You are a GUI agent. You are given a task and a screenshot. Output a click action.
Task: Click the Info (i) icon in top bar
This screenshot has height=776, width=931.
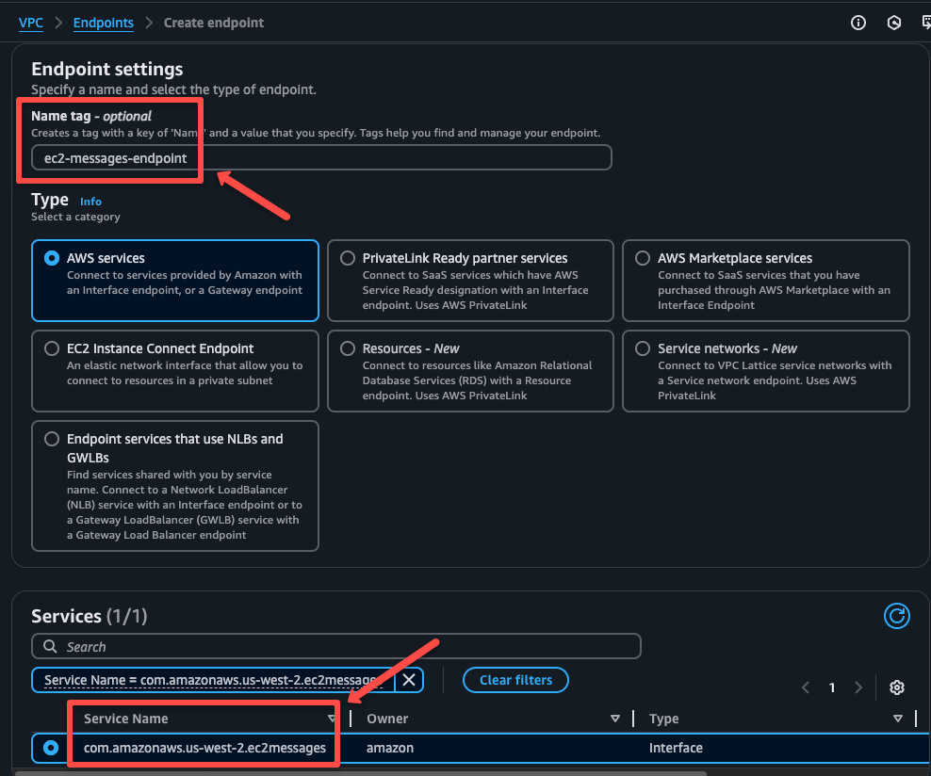click(x=858, y=22)
